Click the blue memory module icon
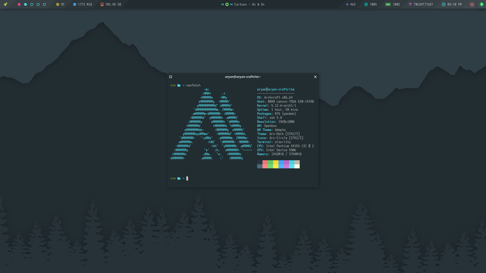The image size is (486, 273). 75,4
